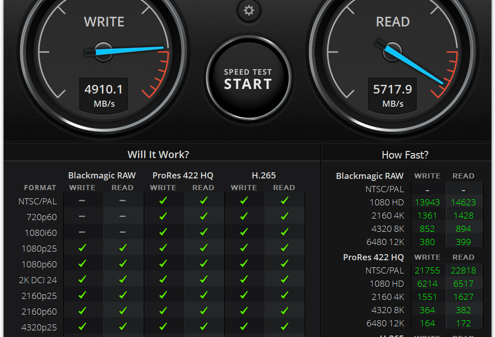
Task: Select the 399 read value for 6480 12K
Action: [463, 242]
